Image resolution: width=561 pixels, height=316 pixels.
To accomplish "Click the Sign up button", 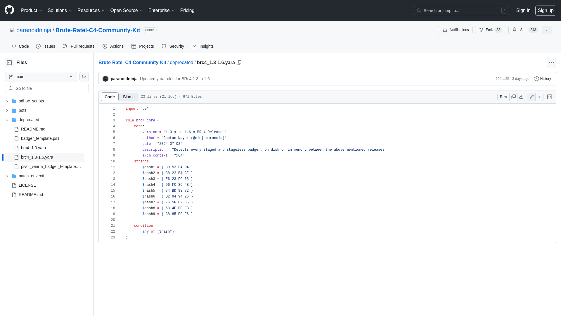I will click(x=546, y=11).
